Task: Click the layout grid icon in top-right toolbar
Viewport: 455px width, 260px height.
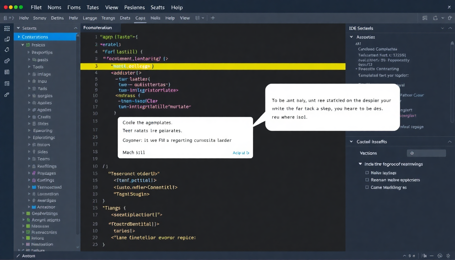Action: 425,18
